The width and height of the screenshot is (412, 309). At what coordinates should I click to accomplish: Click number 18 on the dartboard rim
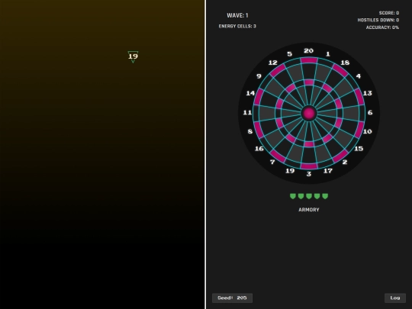pos(345,63)
